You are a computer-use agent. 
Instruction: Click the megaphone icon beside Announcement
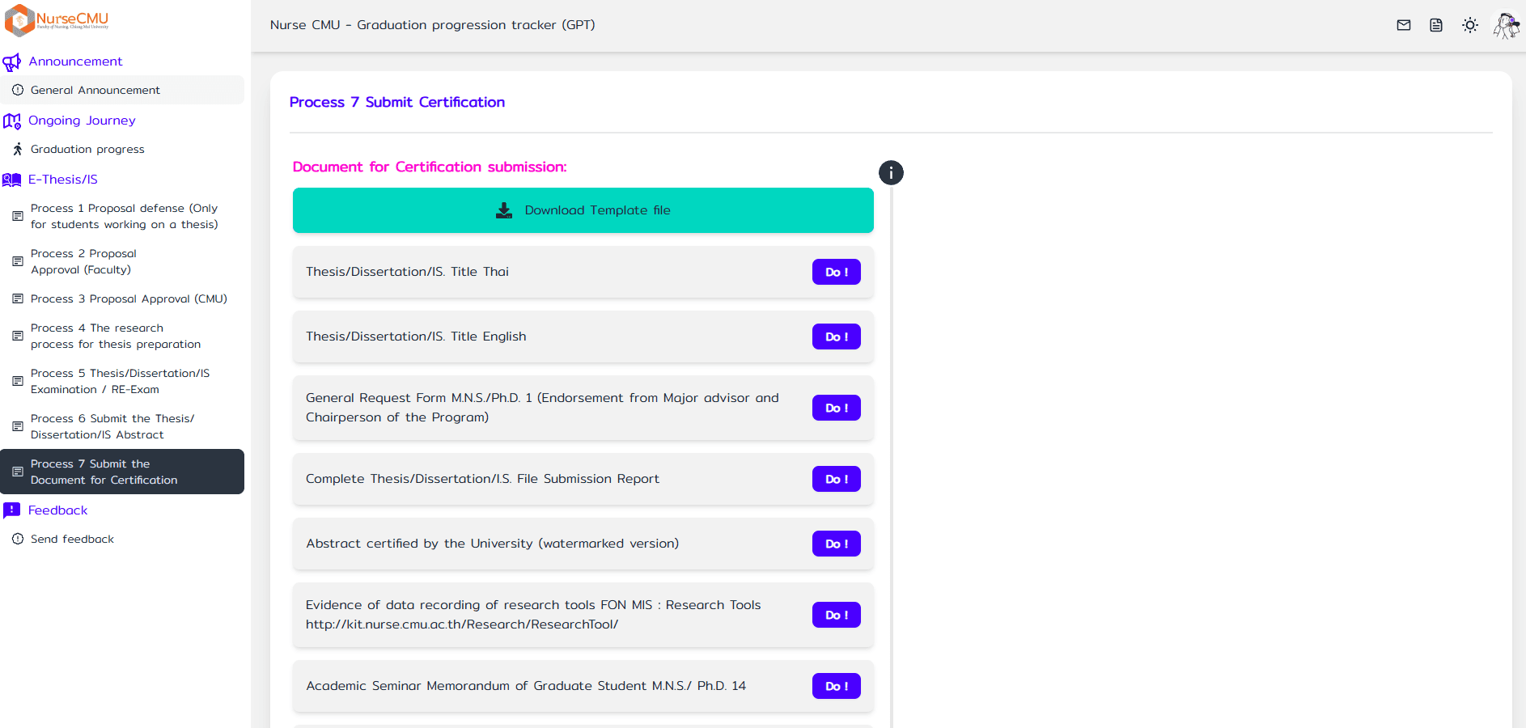pos(12,61)
